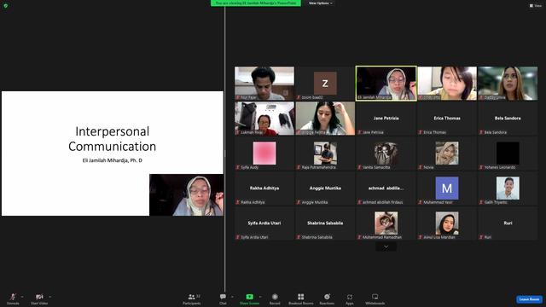Click muted mic icon beside Muhammad Yasir label
546x307 pixels.
421,202
